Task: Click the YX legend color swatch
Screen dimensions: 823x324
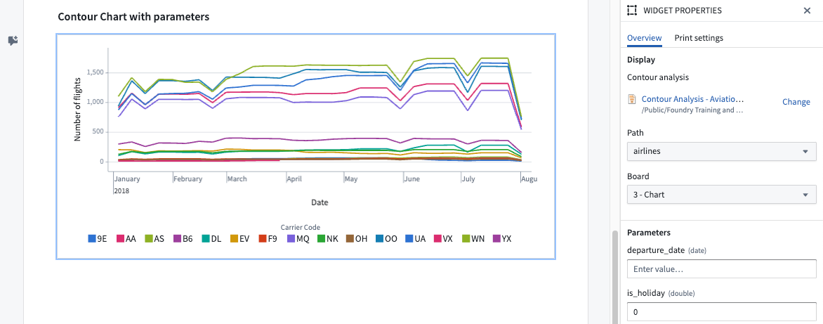Action: coord(496,239)
